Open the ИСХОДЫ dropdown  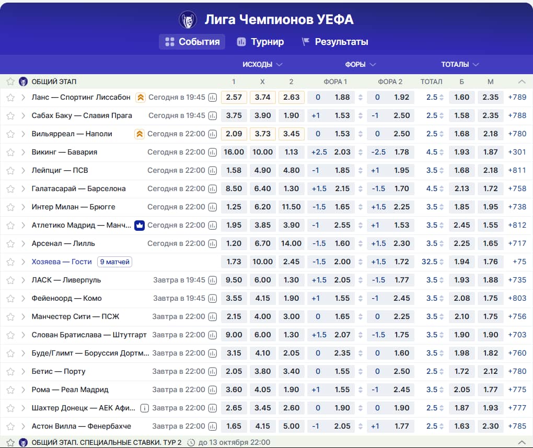coord(262,65)
